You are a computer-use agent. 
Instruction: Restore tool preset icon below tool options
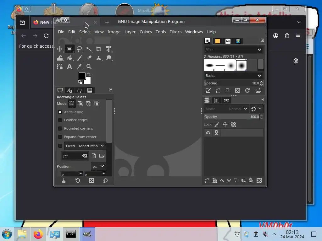[78, 180]
